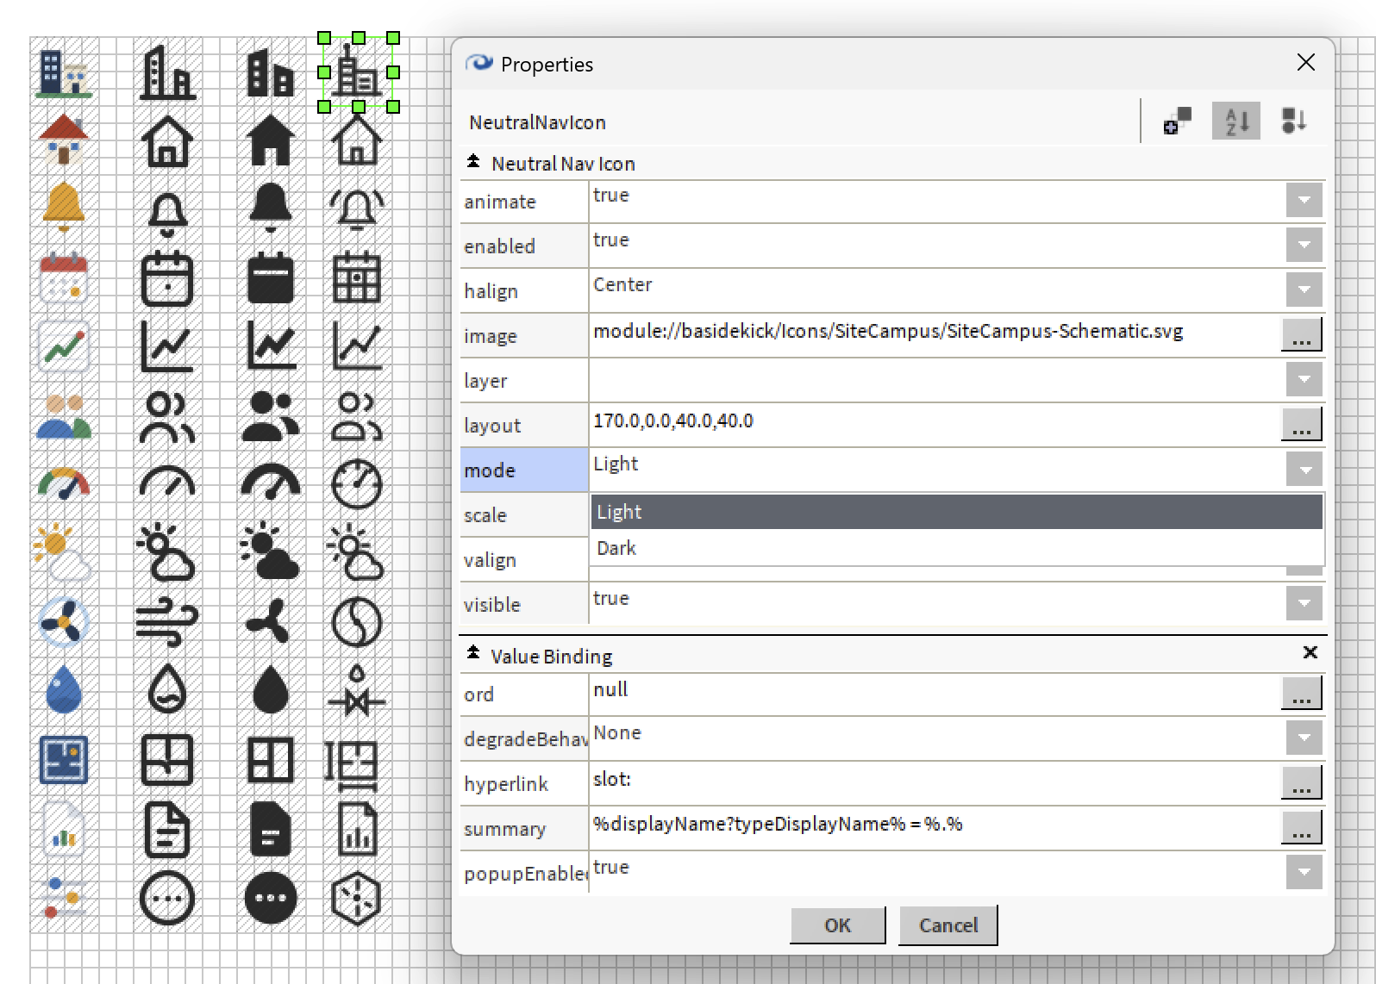This screenshot has height=984, width=1376.
Task: Select the solid black home icon
Action: [x=271, y=140]
